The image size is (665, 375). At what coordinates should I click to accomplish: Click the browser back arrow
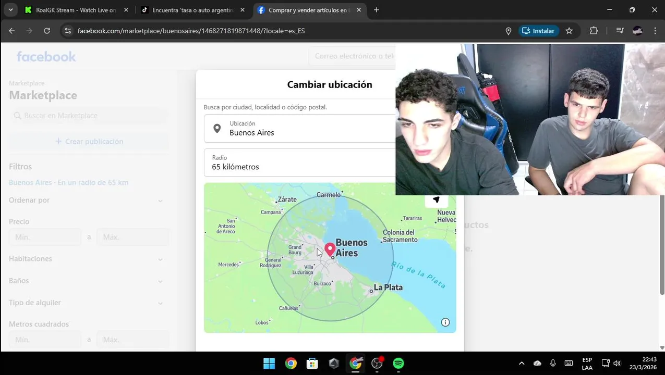point(11,31)
